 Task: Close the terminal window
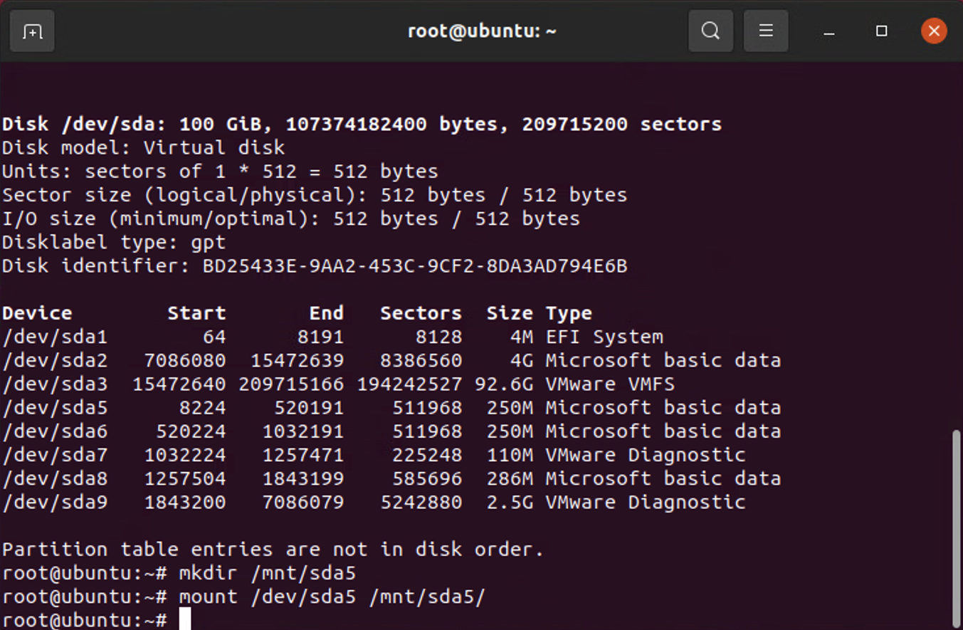(x=934, y=31)
